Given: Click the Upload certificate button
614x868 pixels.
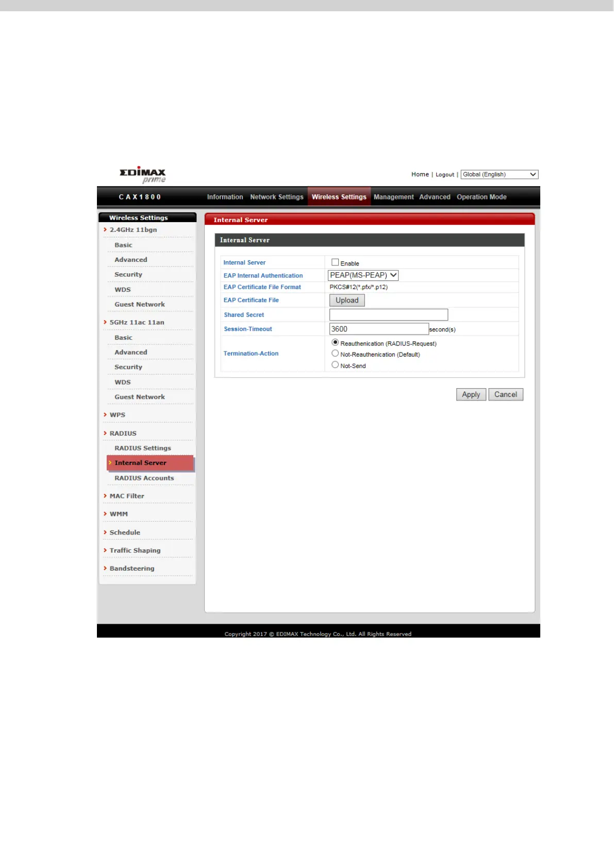Looking at the screenshot, I should pyautogui.click(x=347, y=301).
